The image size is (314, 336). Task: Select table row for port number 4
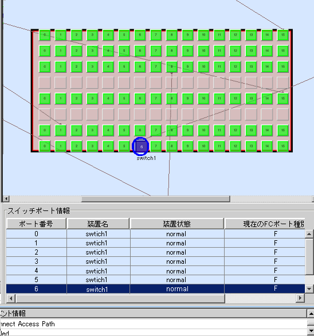click(x=155, y=271)
